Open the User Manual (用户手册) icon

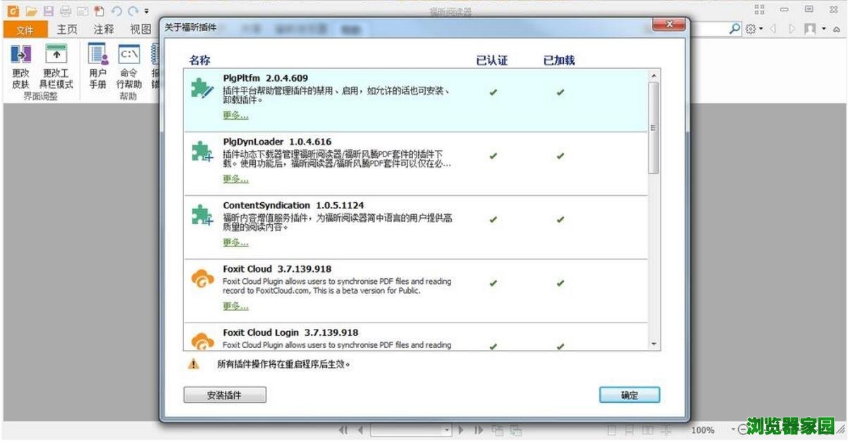coord(97,55)
